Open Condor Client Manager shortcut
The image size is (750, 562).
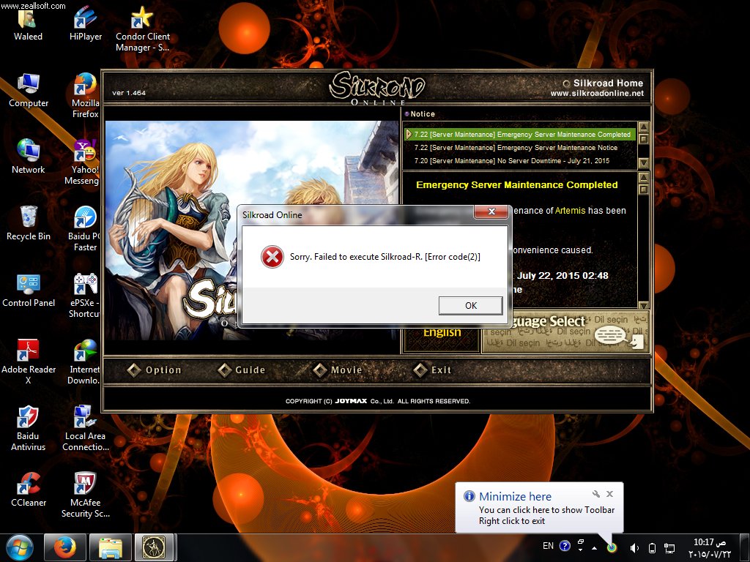tap(143, 29)
